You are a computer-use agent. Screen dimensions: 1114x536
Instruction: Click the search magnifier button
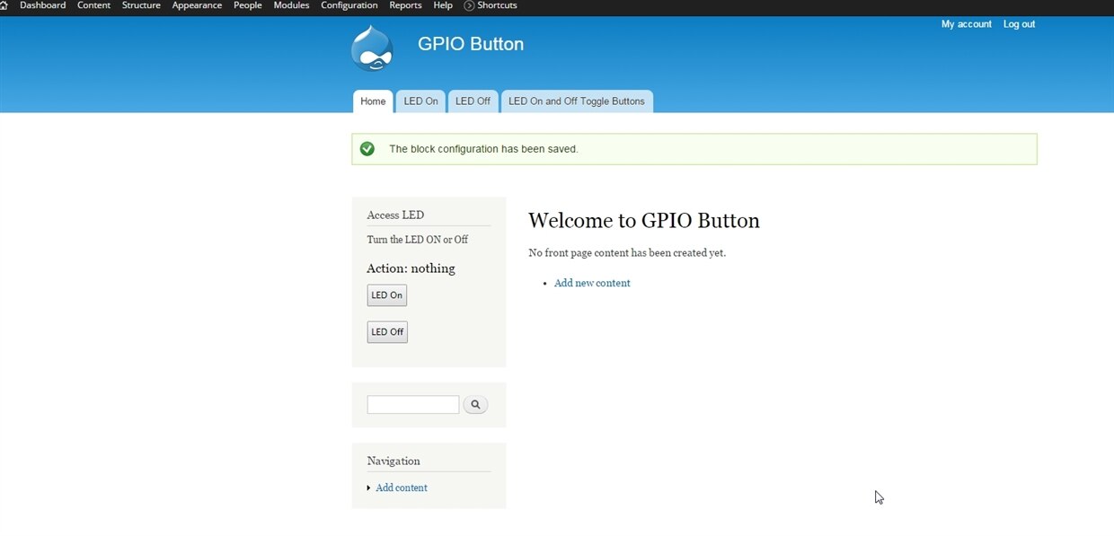tap(475, 405)
